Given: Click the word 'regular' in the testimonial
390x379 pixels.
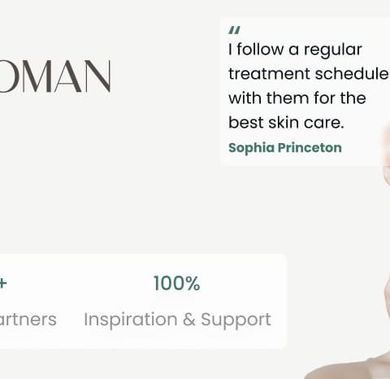Looking at the screenshot, I should (x=333, y=50).
